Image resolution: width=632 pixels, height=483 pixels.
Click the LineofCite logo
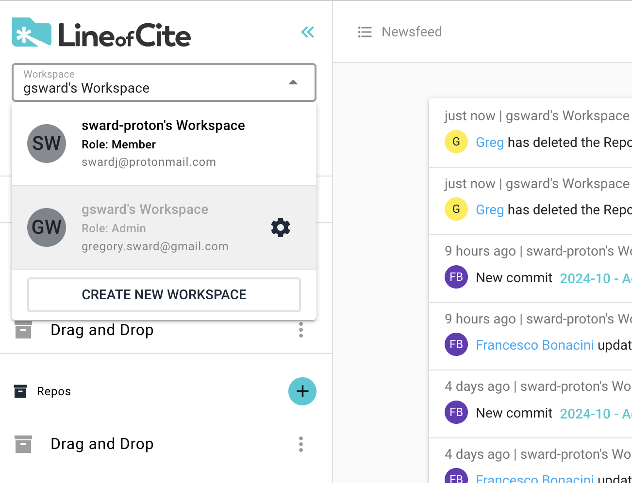point(101,33)
